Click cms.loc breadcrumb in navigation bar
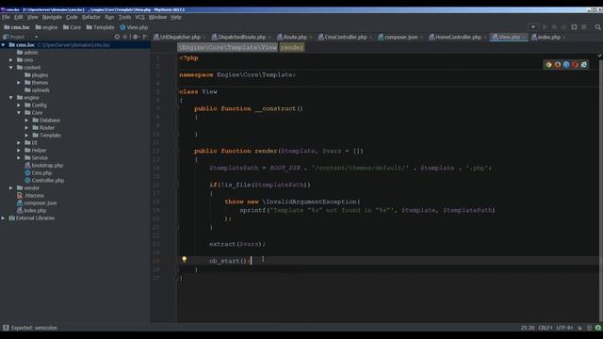The width and height of the screenshot is (603, 339). coord(17,27)
